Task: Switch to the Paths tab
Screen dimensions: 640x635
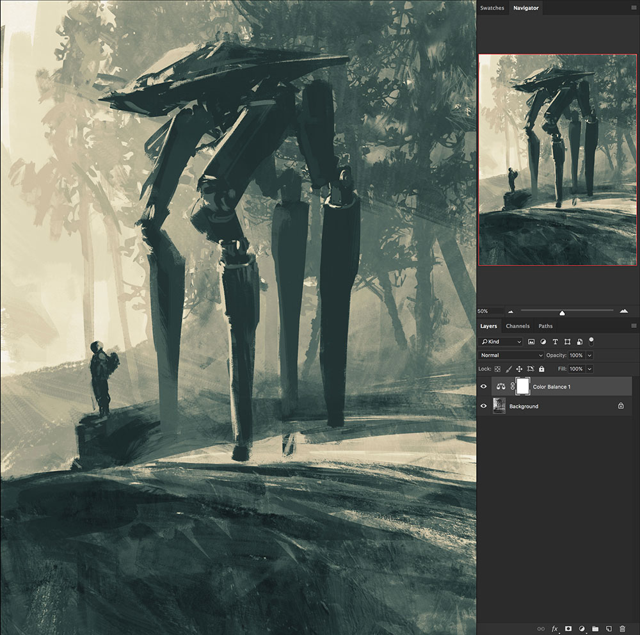Action: point(545,326)
